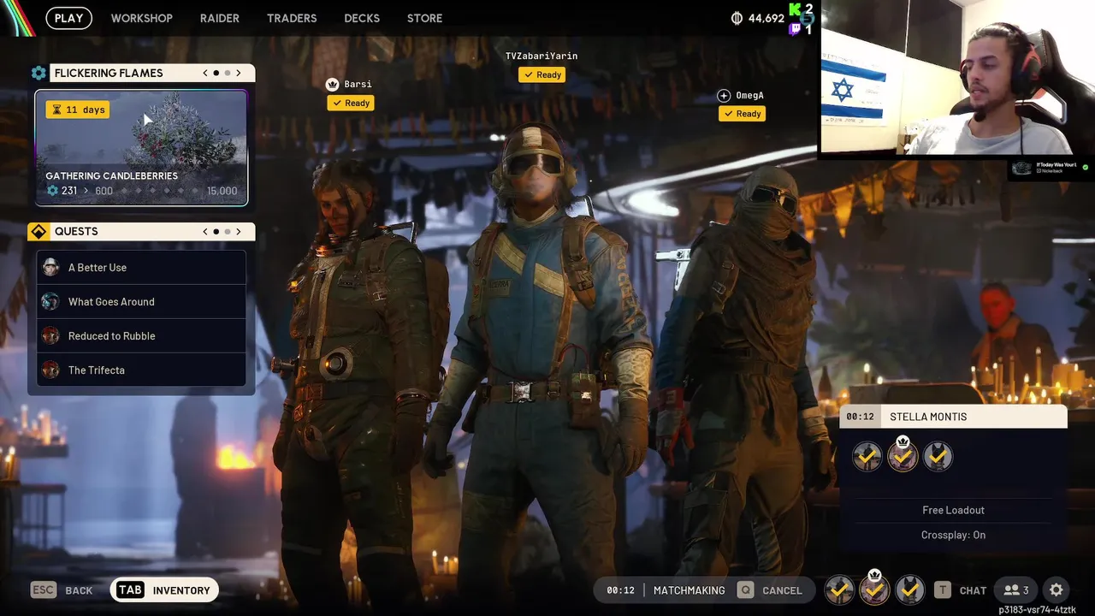Image resolution: width=1095 pixels, height=616 pixels.
Task: Click the 00:12 timer in Stella Montis header
Action: [860, 417]
